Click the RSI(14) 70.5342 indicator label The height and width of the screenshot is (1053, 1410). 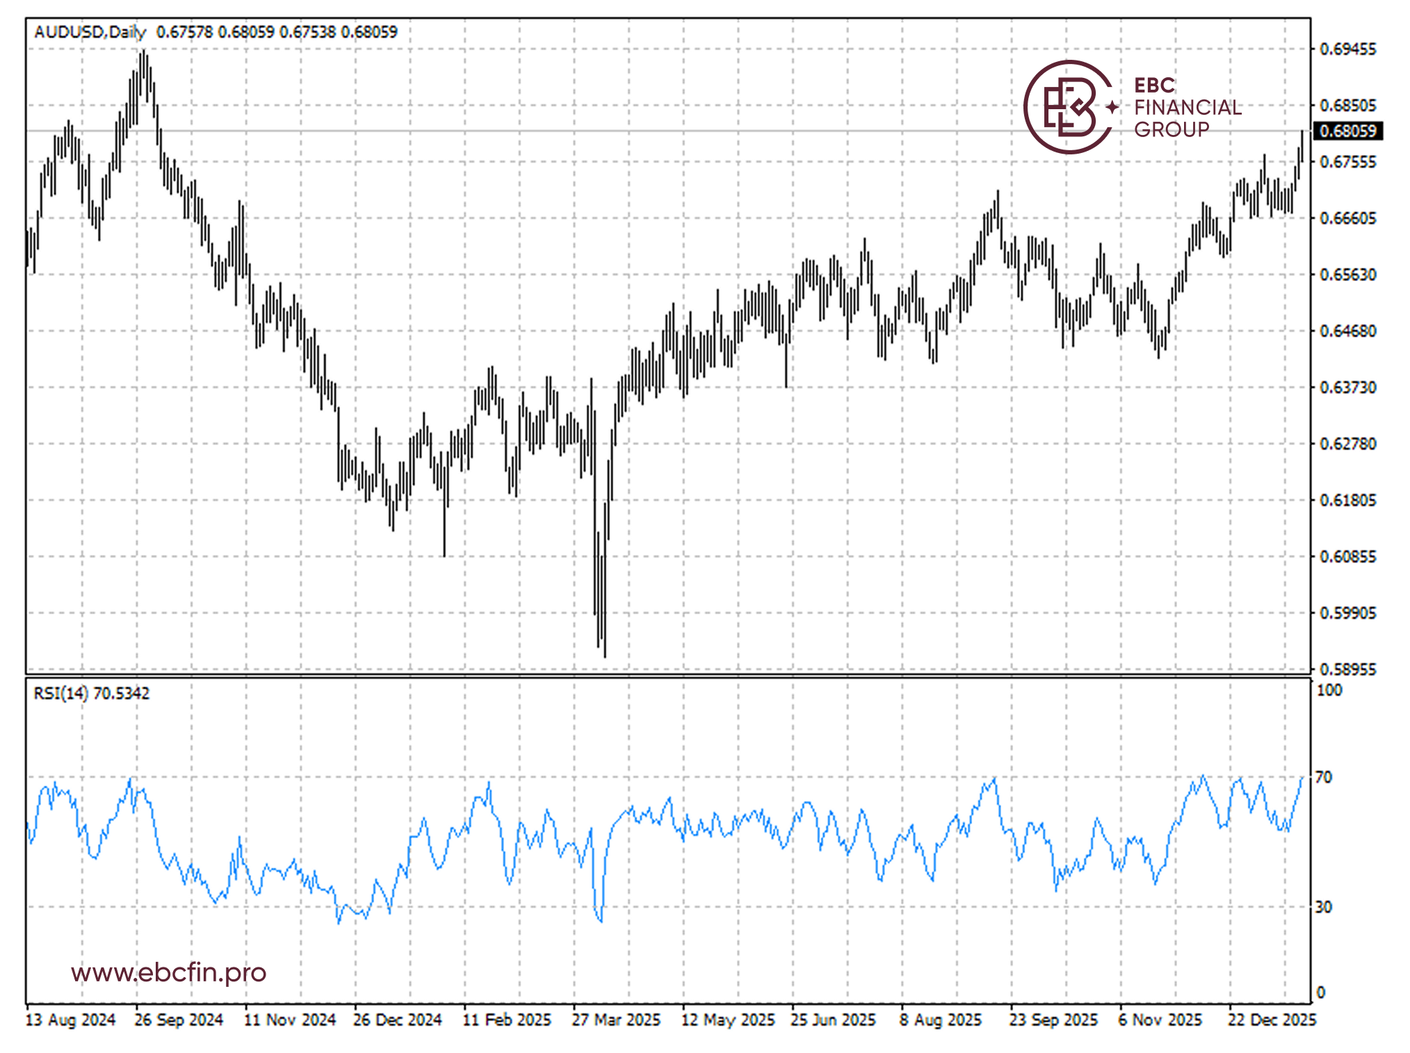(x=91, y=693)
